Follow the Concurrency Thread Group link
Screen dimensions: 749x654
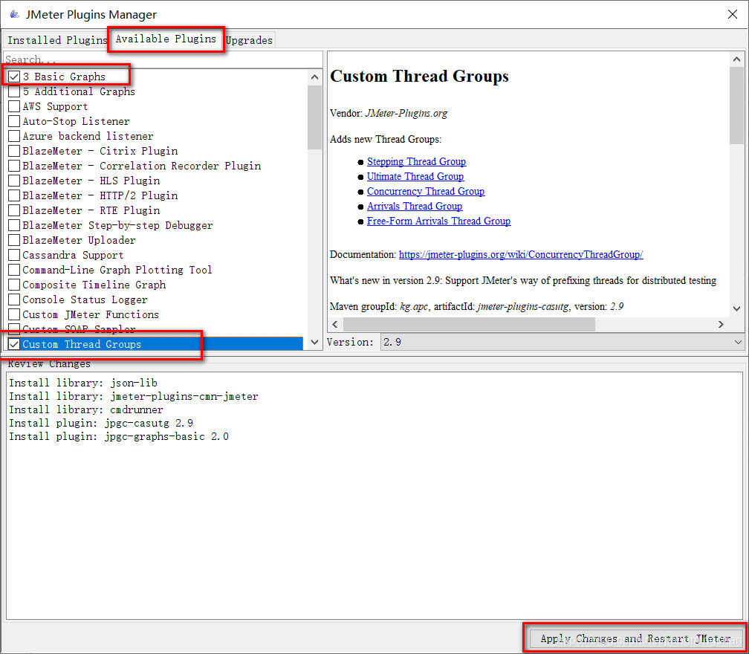click(426, 191)
